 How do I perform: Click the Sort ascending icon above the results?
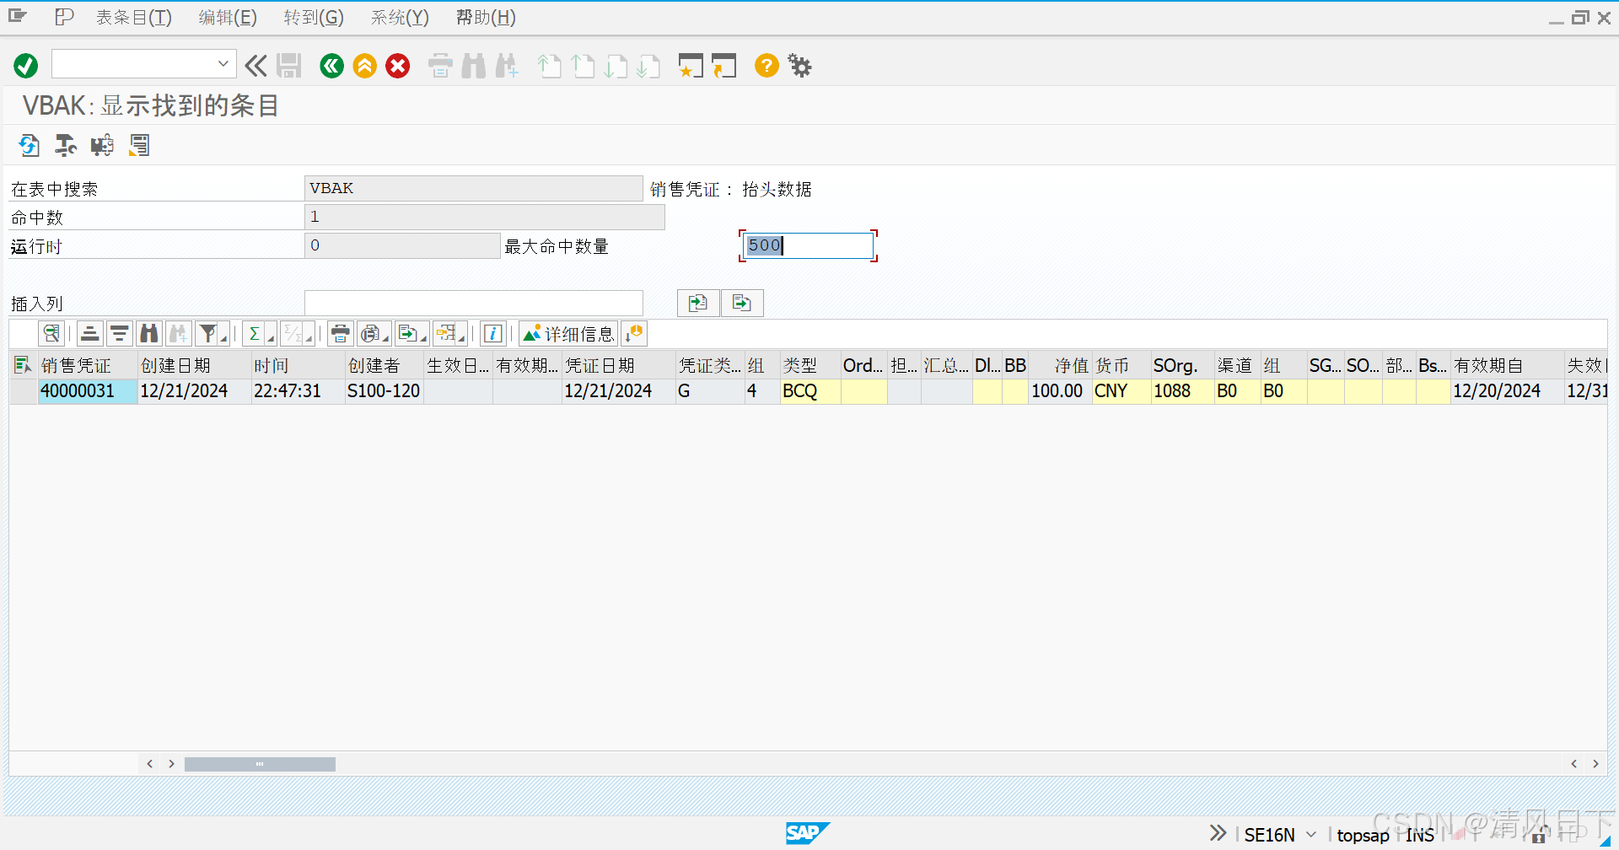click(x=89, y=332)
